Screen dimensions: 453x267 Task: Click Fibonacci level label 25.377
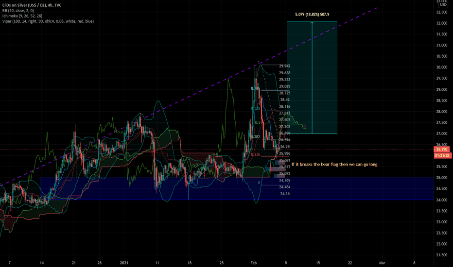[284, 167]
